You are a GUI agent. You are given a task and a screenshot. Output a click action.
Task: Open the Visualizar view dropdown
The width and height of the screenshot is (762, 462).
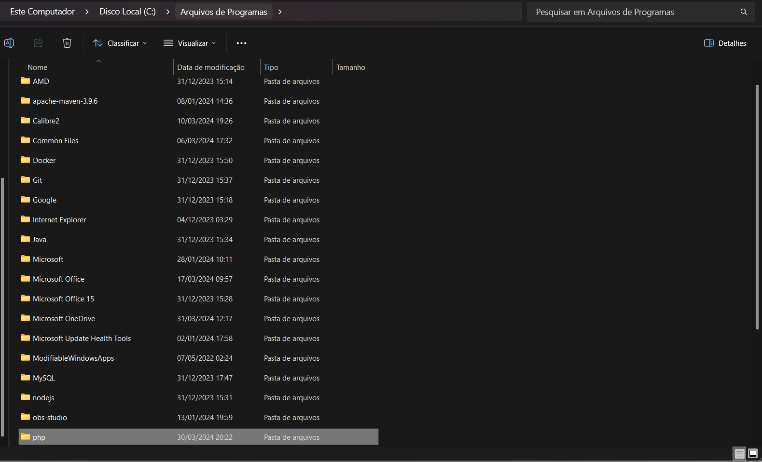click(x=190, y=43)
